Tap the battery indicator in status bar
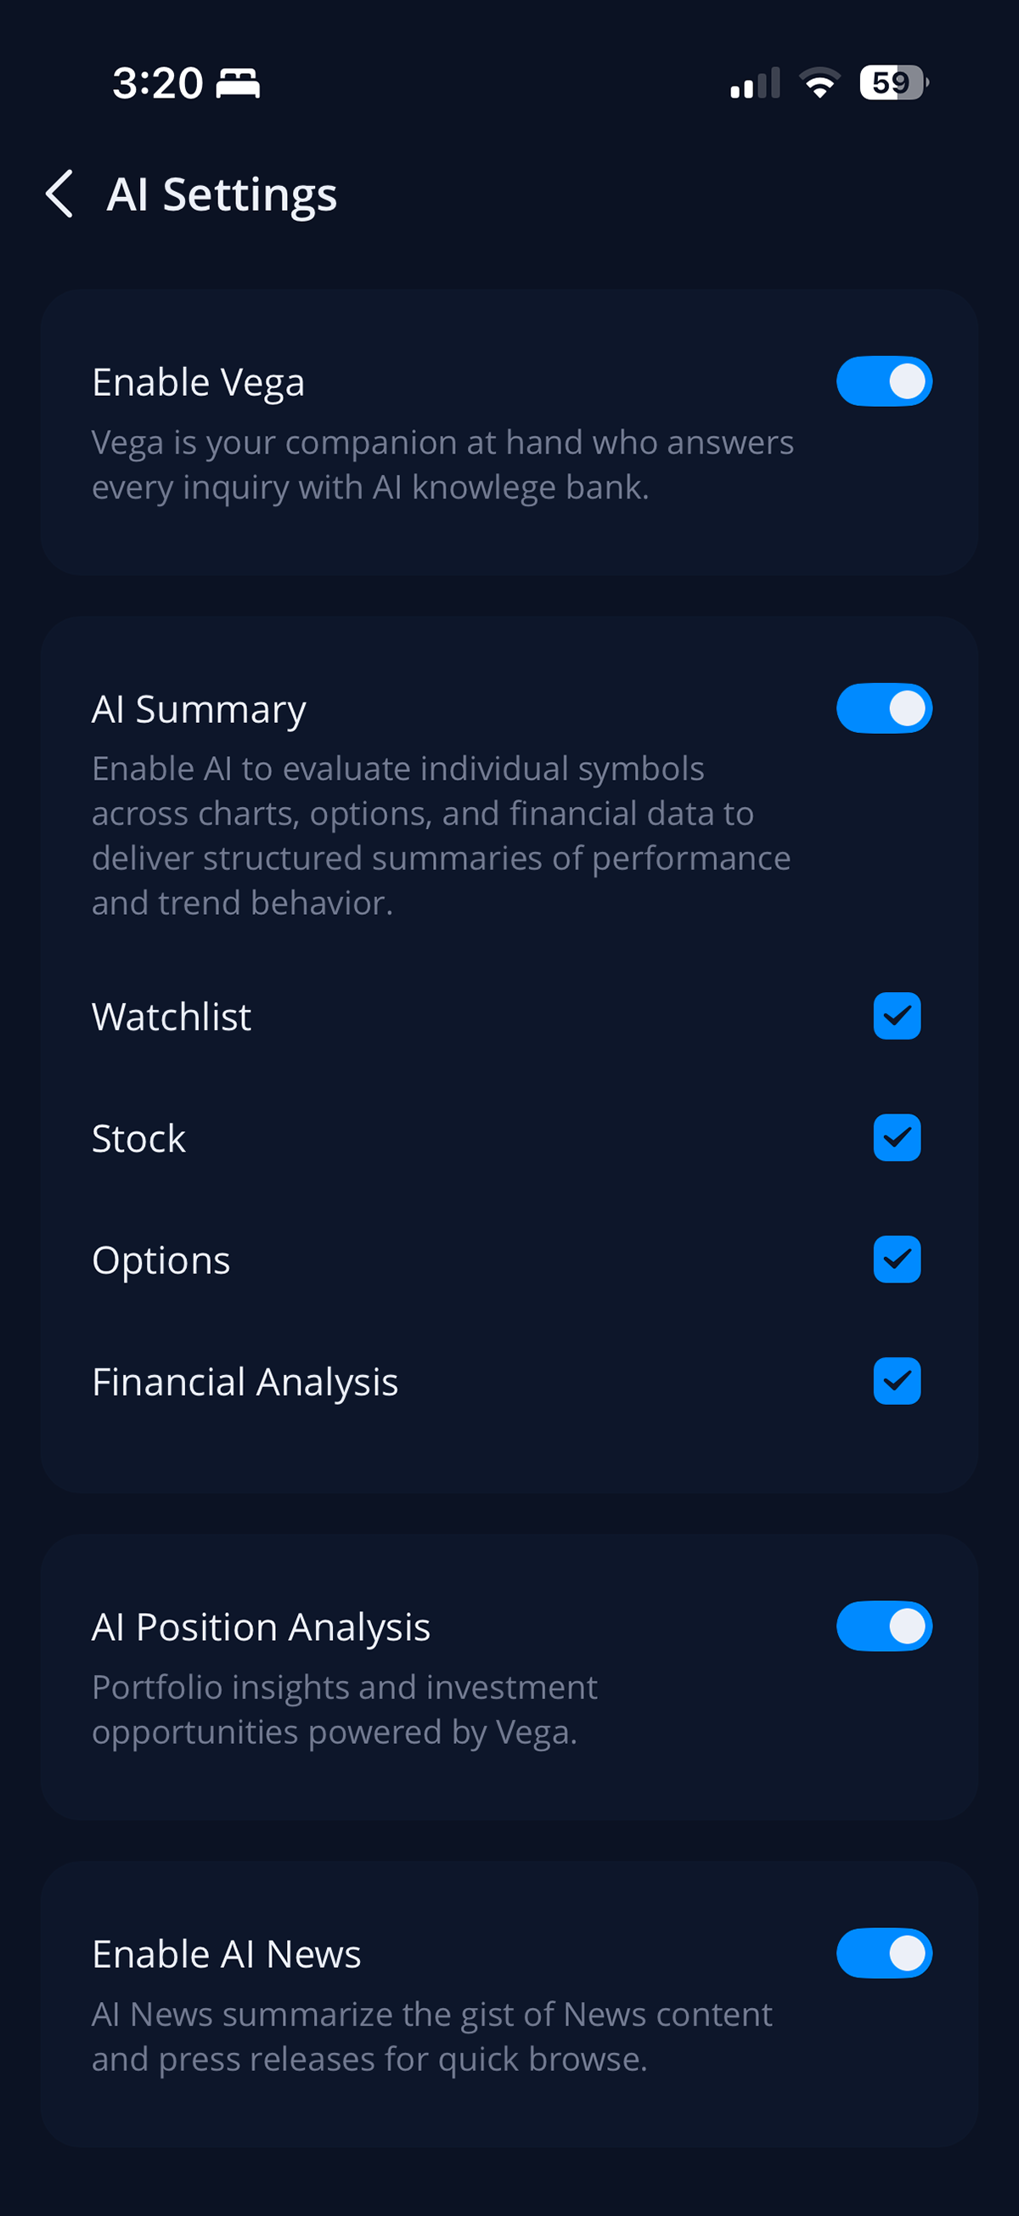The width and height of the screenshot is (1019, 2216). coord(893,82)
